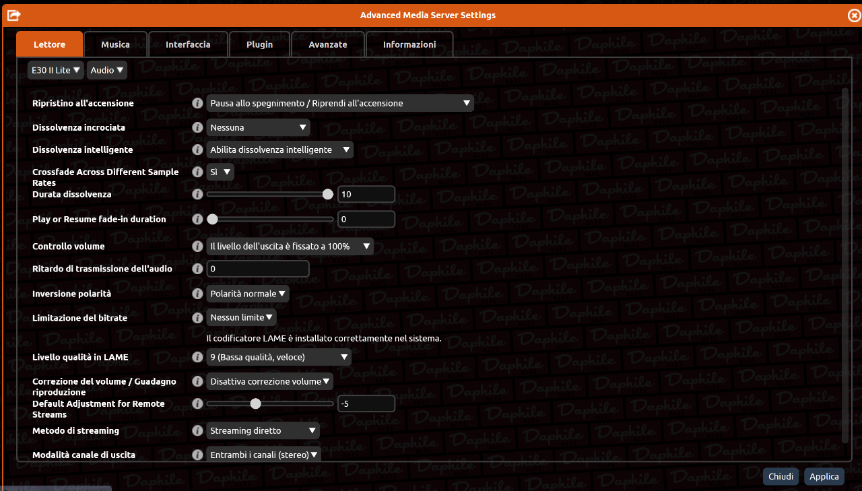862x491 pixels.
Task: Switch to the Musica tab
Action: pos(115,44)
